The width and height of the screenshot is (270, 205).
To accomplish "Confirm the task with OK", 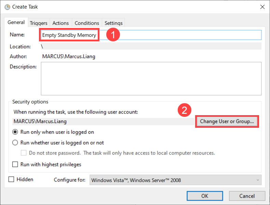I will [205, 196].
